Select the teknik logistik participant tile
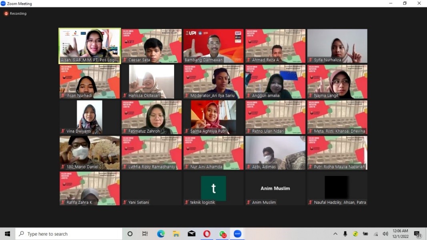This screenshot has width=427, height=240. (x=214, y=188)
